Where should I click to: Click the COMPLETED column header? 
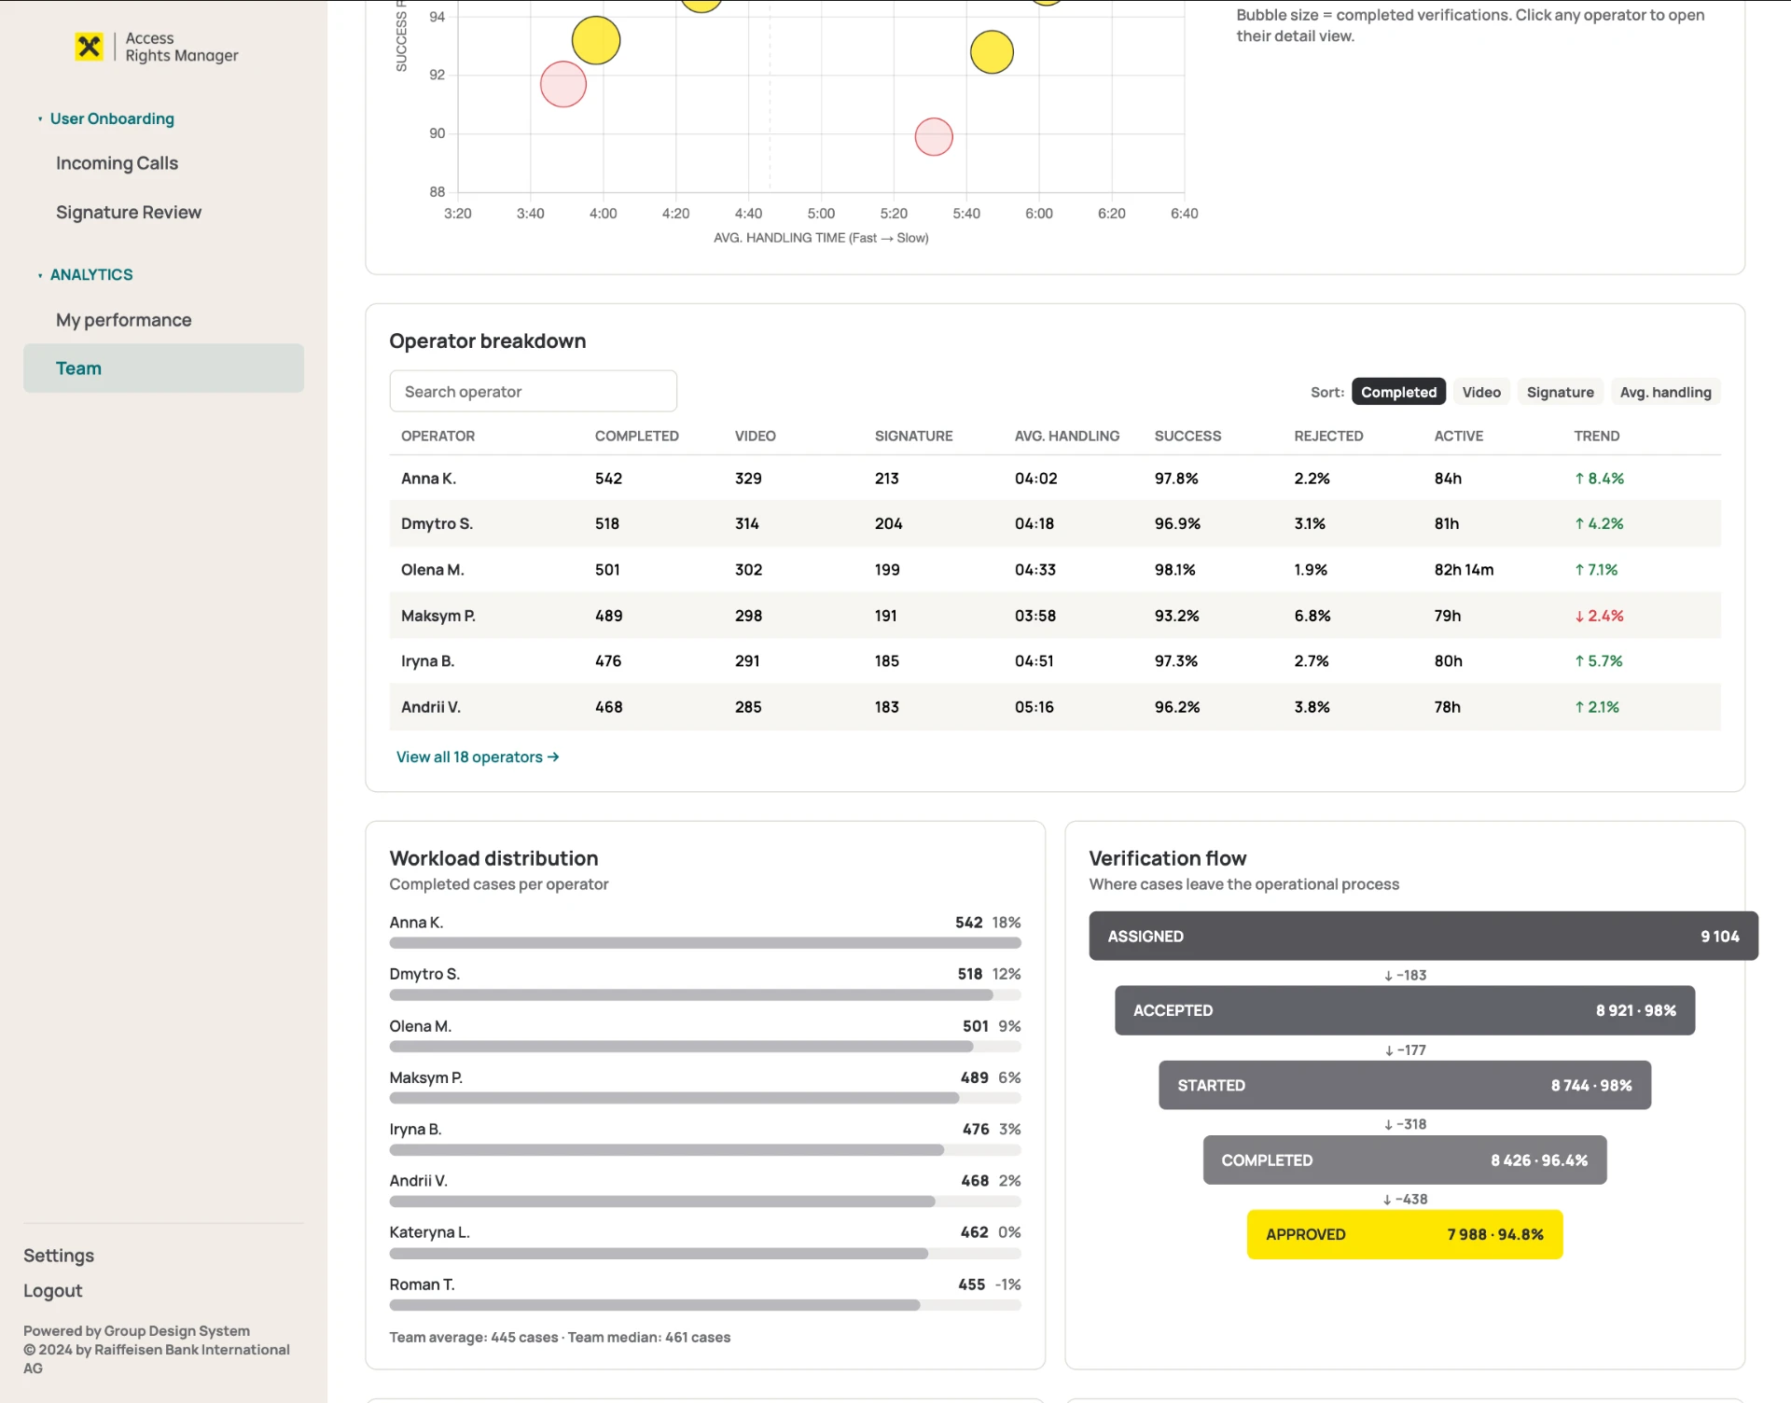click(637, 436)
